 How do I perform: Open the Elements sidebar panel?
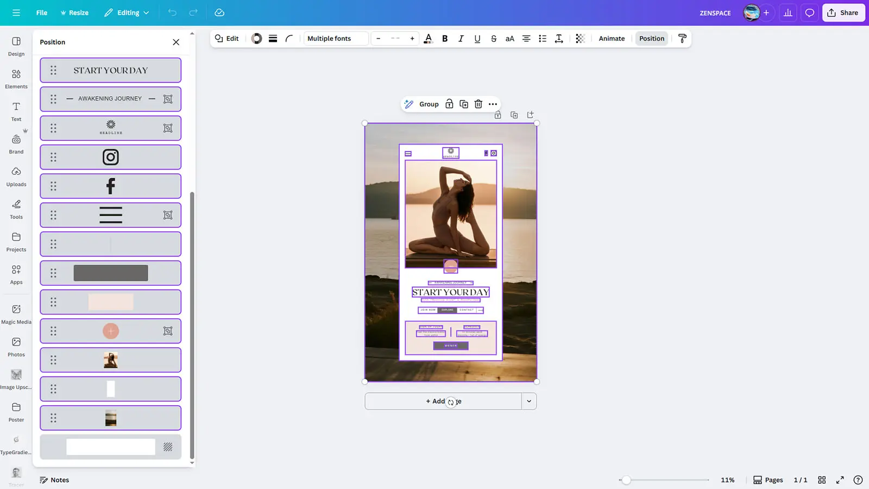(x=16, y=79)
